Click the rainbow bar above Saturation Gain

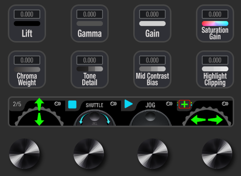pyautogui.click(x=215, y=23)
